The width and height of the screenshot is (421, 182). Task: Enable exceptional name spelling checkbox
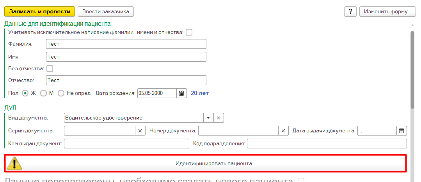pyautogui.click(x=189, y=32)
